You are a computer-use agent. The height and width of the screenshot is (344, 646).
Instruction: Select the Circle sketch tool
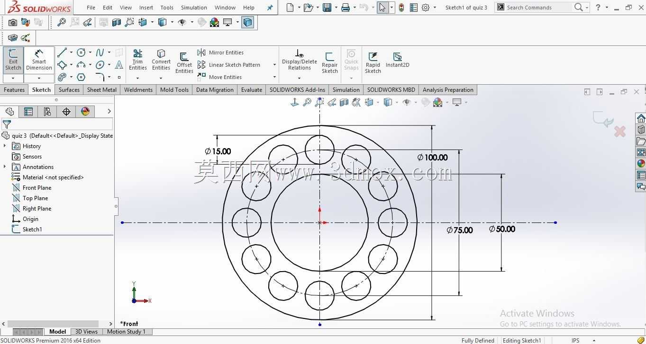coord(81,53)
